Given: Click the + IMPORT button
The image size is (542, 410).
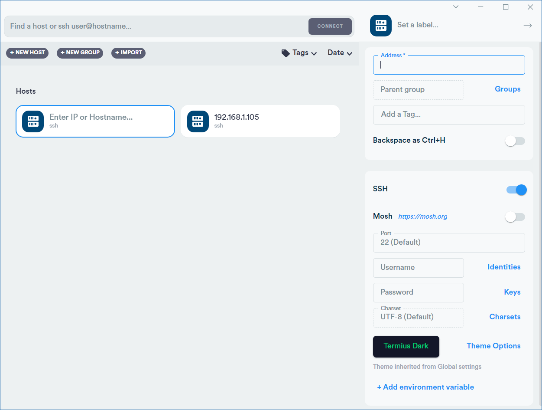Looking at the screenshot, I should (128, 52).
